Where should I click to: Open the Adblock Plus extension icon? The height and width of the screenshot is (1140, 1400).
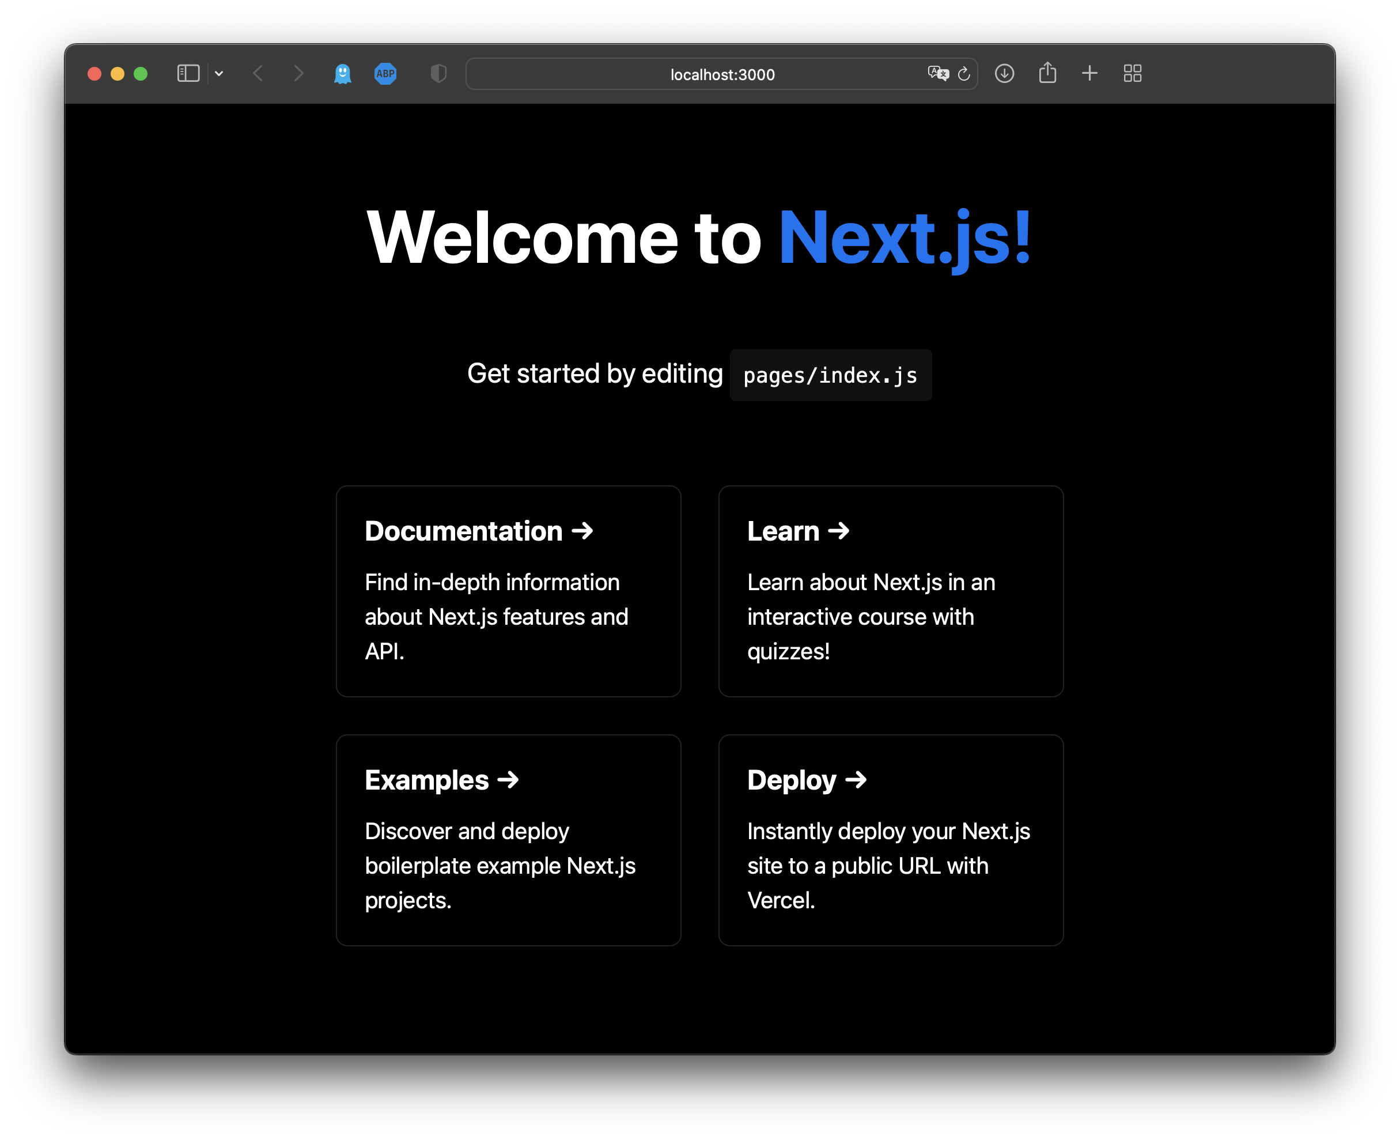[385, 74]
